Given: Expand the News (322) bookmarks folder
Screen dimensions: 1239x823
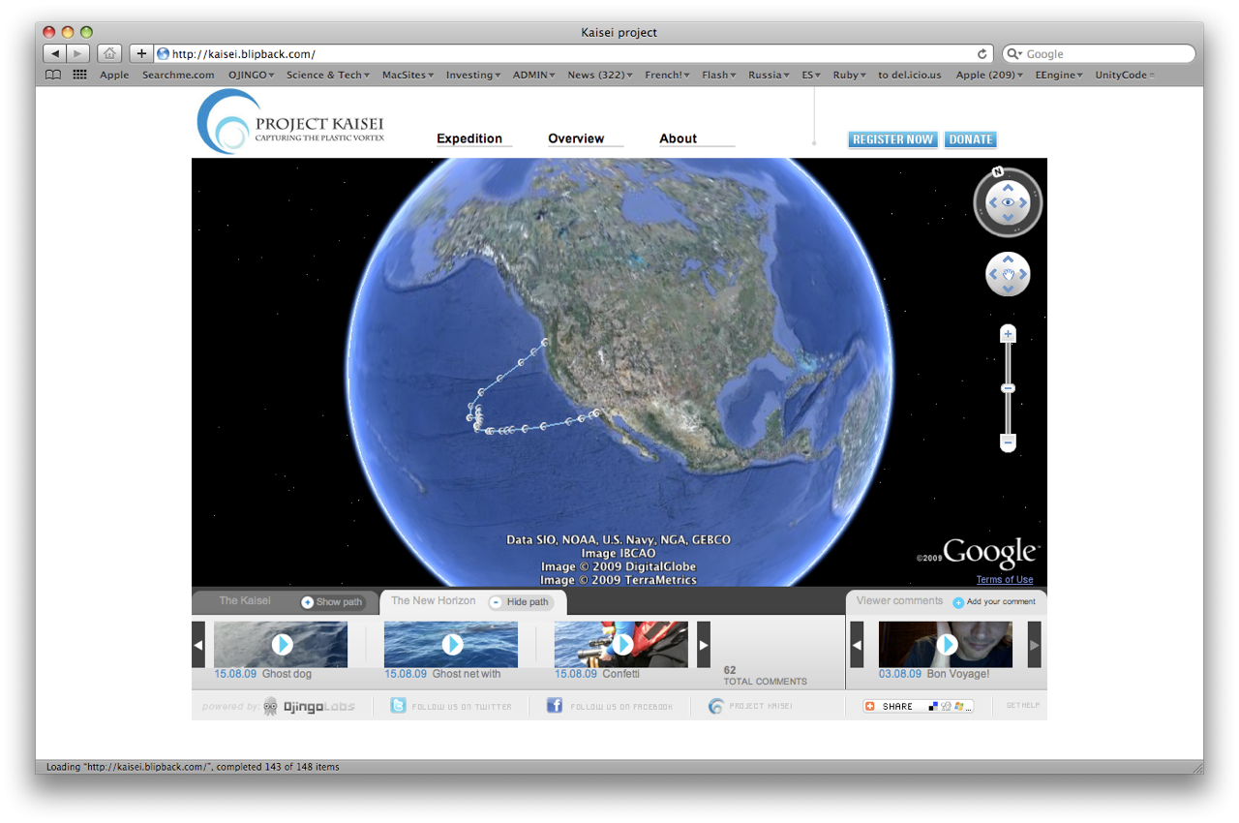Looking at the screenshot, I should pos(600,75).
